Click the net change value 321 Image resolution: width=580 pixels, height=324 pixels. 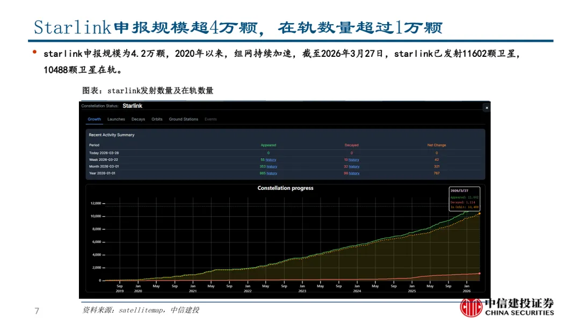pyautogui.click(x=437, y=167)
